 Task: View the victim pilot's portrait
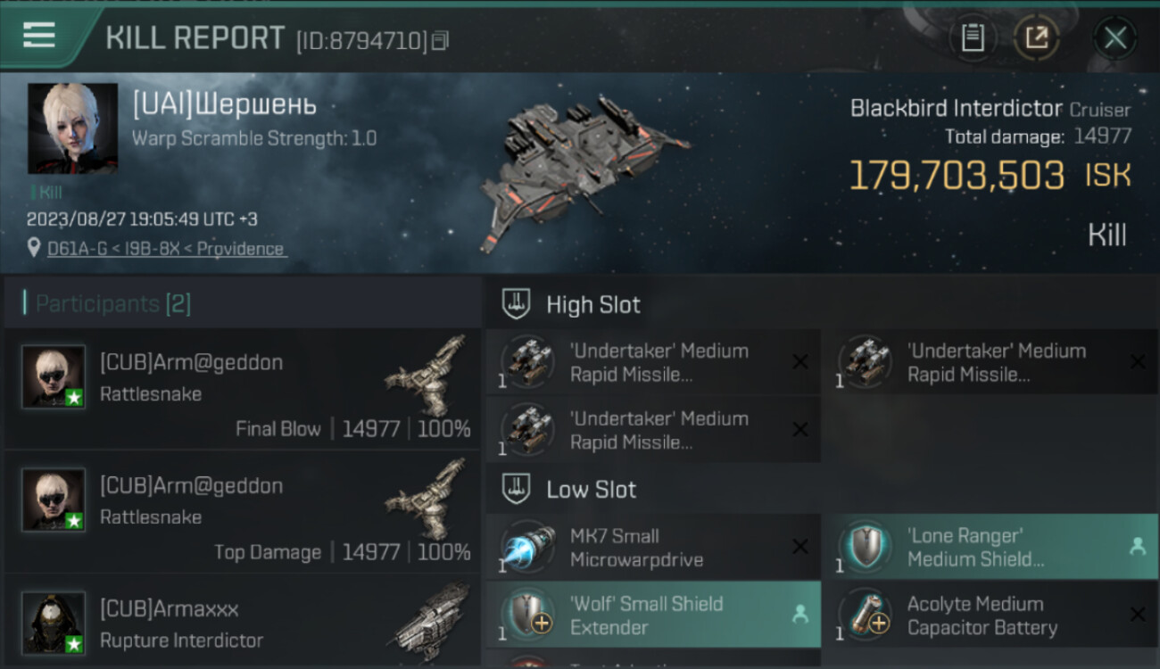tap(72, 128)
